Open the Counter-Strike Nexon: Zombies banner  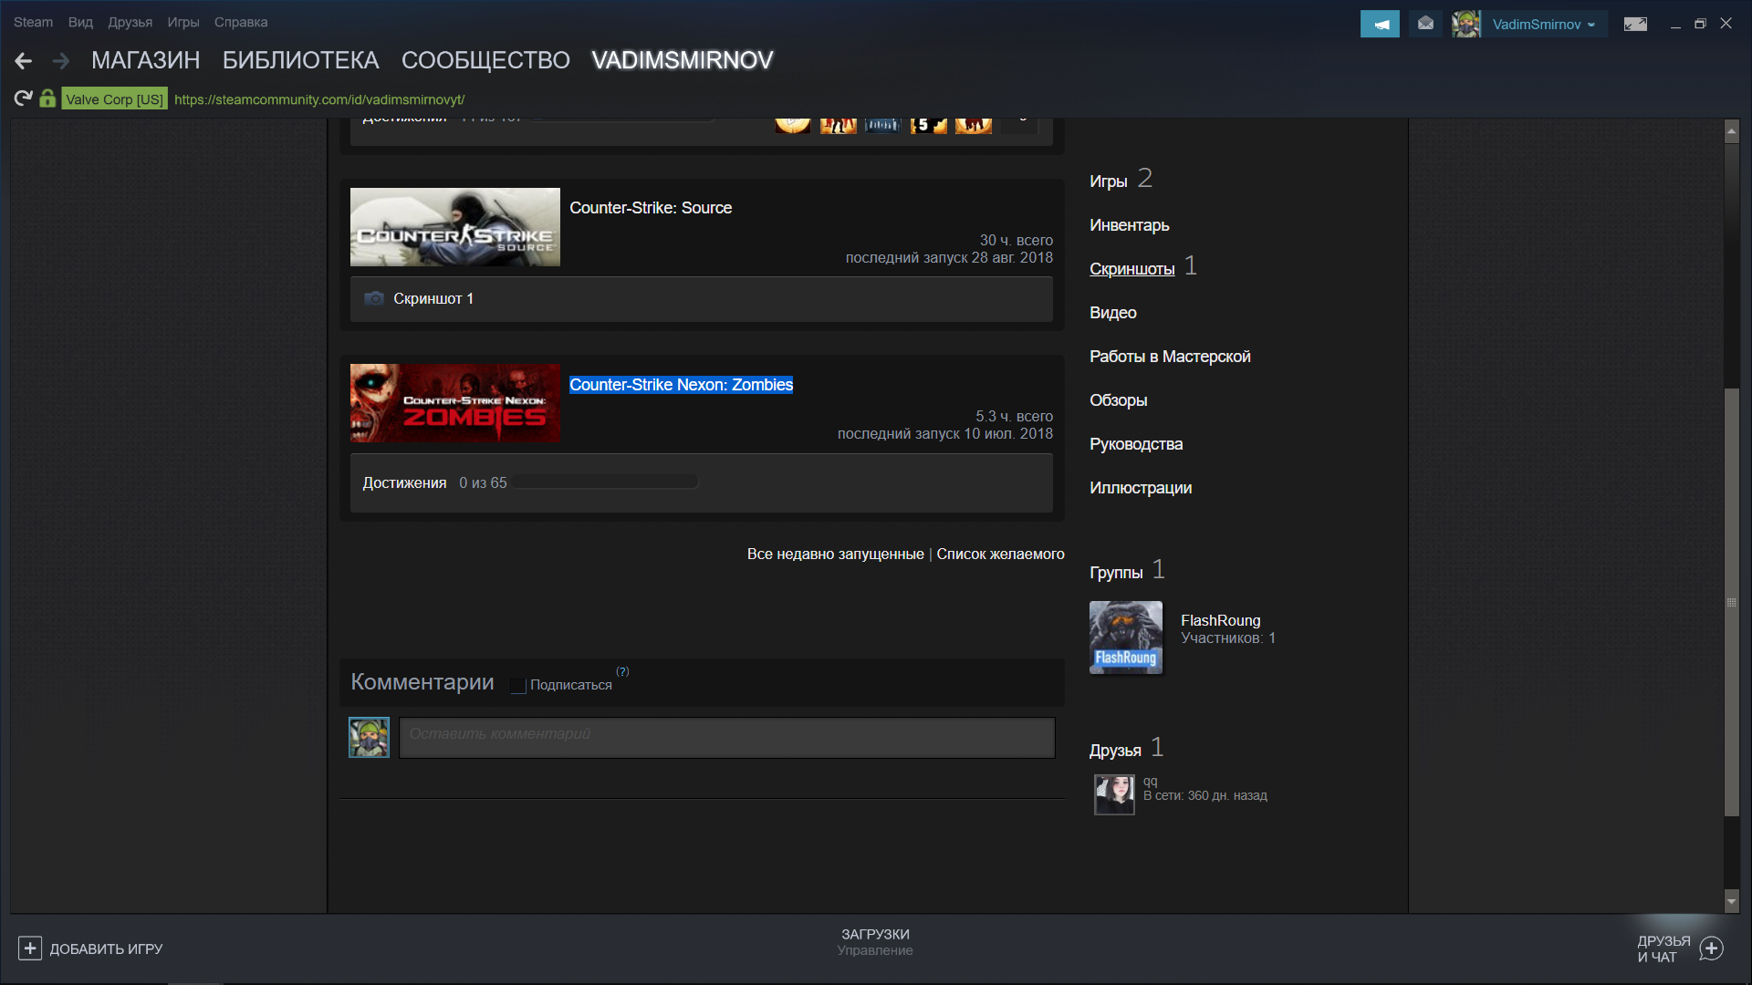455,403
